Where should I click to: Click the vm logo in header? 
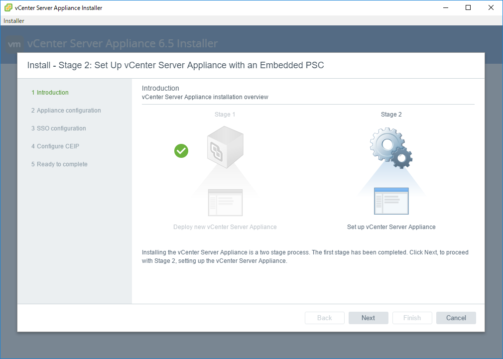(x=14, y=44)
